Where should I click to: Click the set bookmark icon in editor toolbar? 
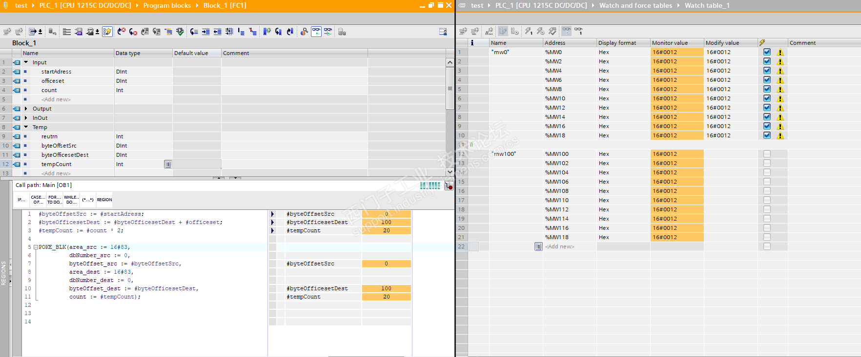click(x=266, y=32)
